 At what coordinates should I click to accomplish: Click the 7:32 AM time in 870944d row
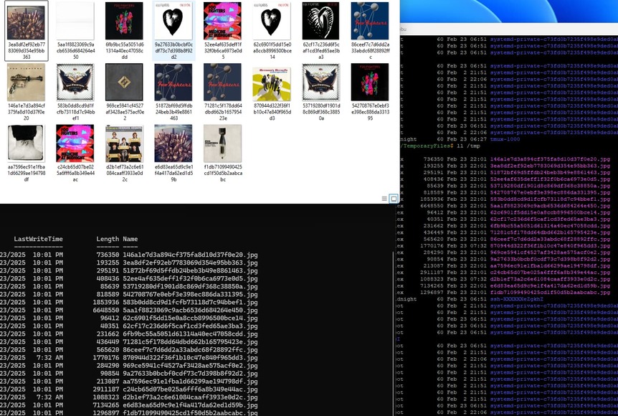pos(49,358)
